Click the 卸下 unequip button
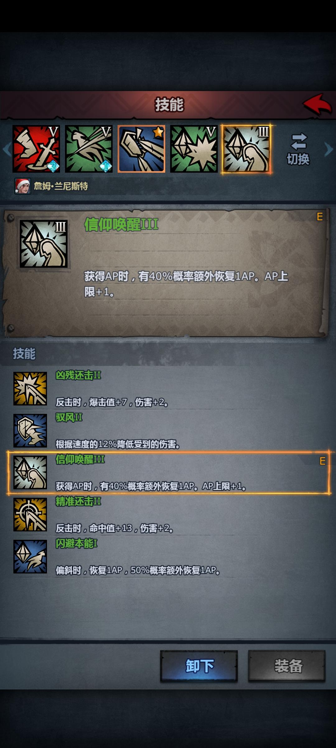This screenshot has height=748, width=336. 199,666
